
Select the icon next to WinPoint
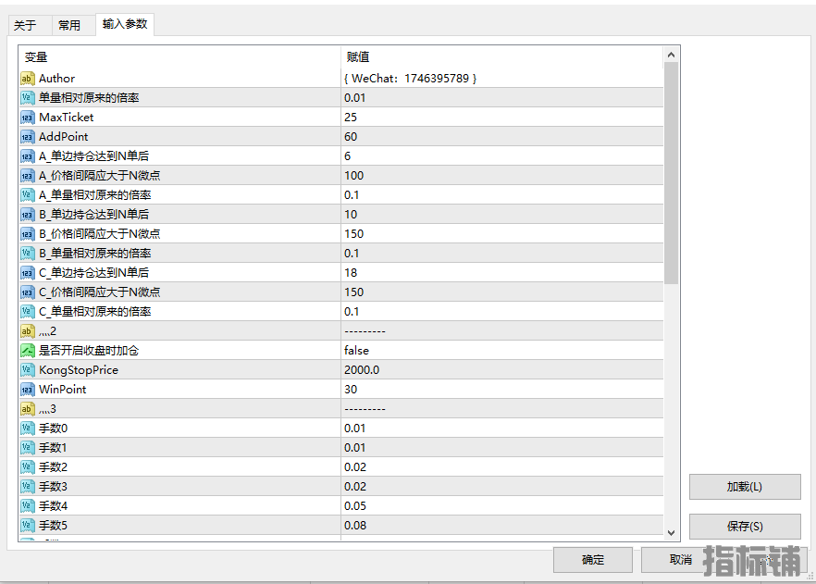[x=27, y=390]
